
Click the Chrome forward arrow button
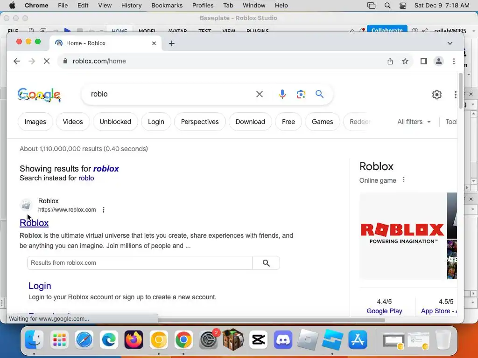pos(32,61)
